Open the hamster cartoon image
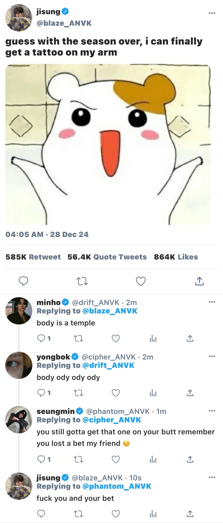 tap(108, 144)
